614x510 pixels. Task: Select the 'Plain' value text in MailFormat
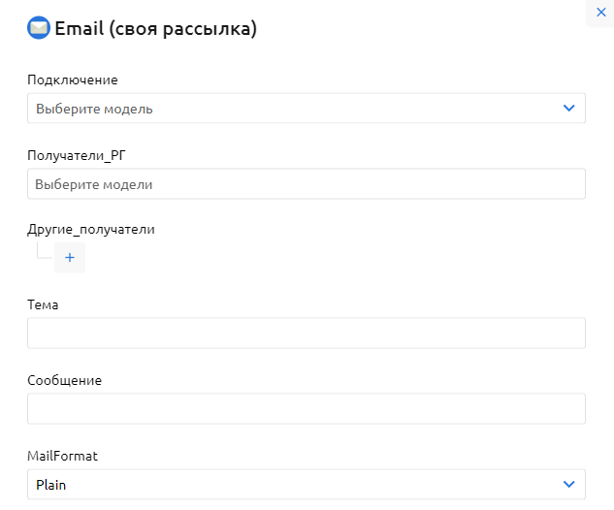pos(50,484)
